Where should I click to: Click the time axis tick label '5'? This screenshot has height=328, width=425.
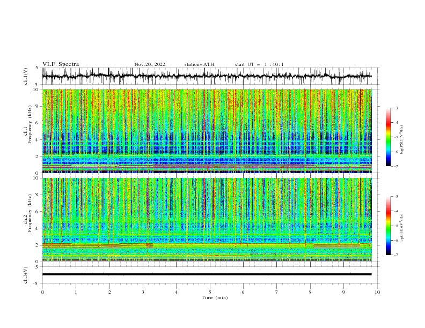tap(210, 292)
